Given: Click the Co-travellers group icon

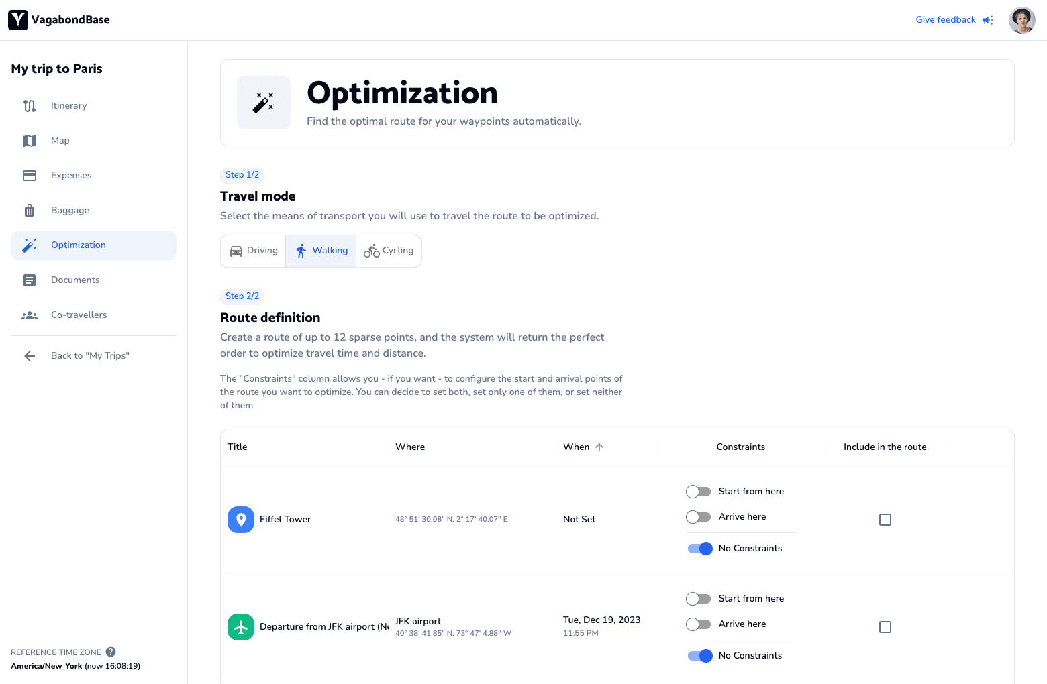Looking at the screenshot, I should [30, 315].
